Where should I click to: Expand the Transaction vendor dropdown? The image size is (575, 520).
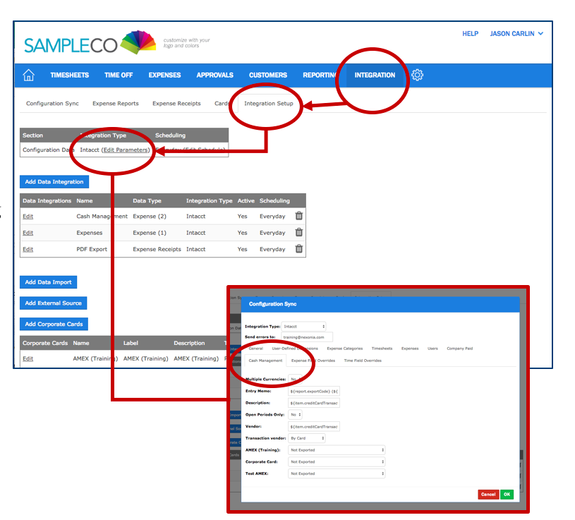click(307, 438)
